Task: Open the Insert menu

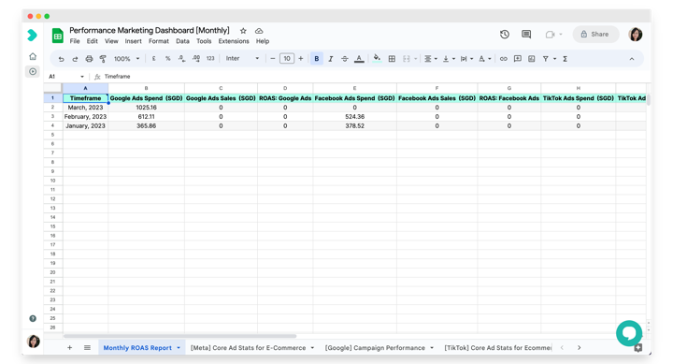Action: coord(133,41)
